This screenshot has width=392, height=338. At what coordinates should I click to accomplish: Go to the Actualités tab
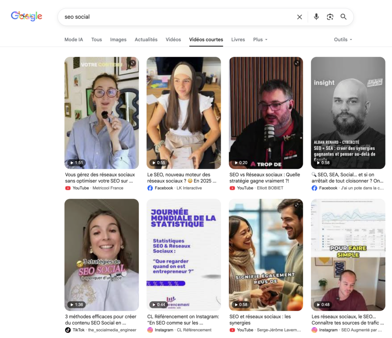coord(146,40)
